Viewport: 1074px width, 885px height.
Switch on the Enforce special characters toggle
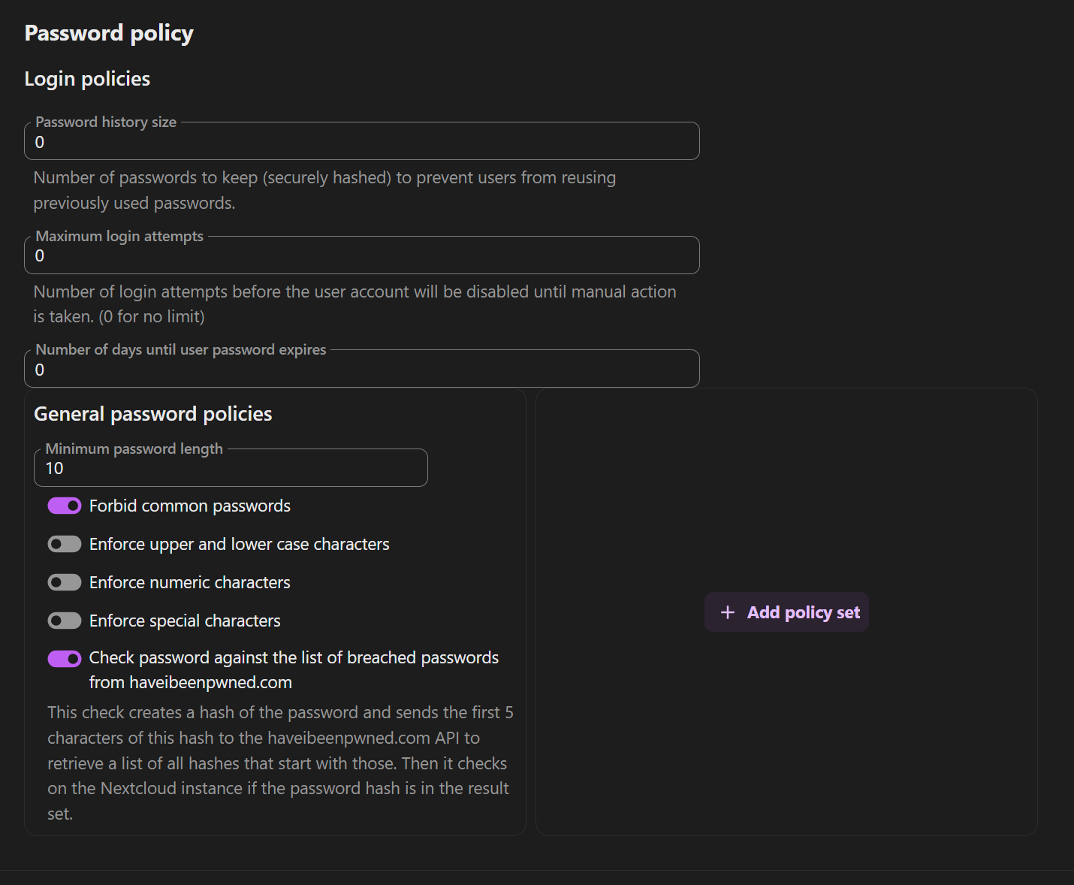pyautogui.click(x=65, y=621)
